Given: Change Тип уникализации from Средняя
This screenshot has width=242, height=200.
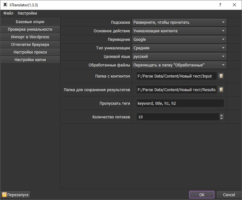Looking at the screenshot, I should [179, 48].
